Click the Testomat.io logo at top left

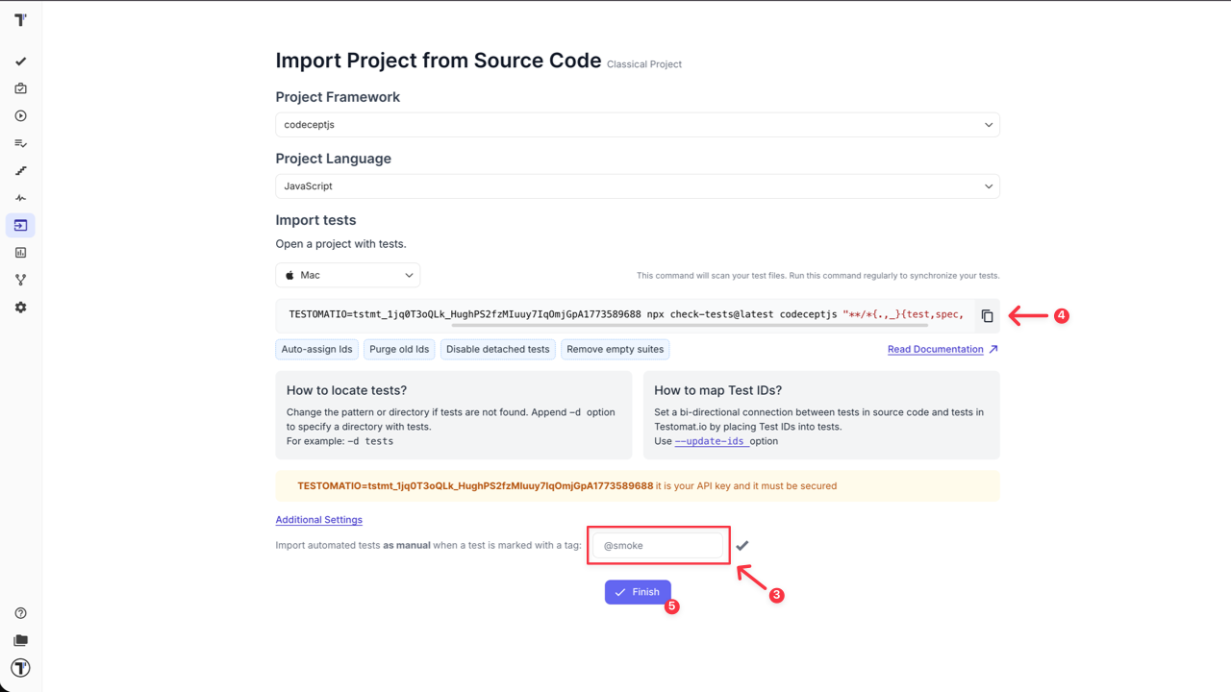tap(20, 19)
